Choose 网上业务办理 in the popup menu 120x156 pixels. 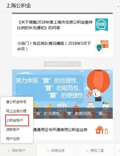(x=16, y=111)
